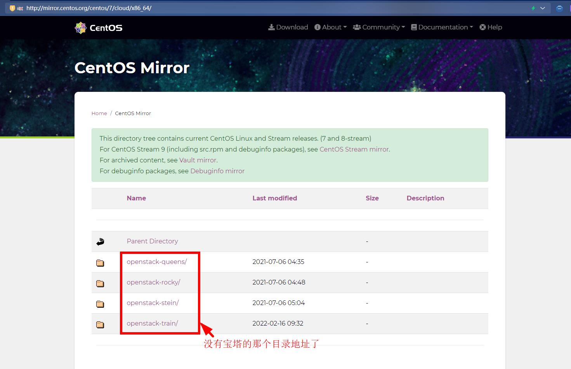
Task: Click folder icon for openstack-queens row
Action: [x=100, y=263]
